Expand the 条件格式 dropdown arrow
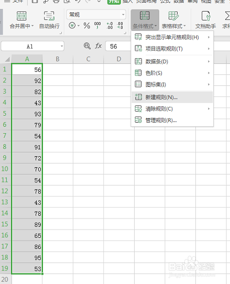This screenshot has width=230, height=284. 156,26
